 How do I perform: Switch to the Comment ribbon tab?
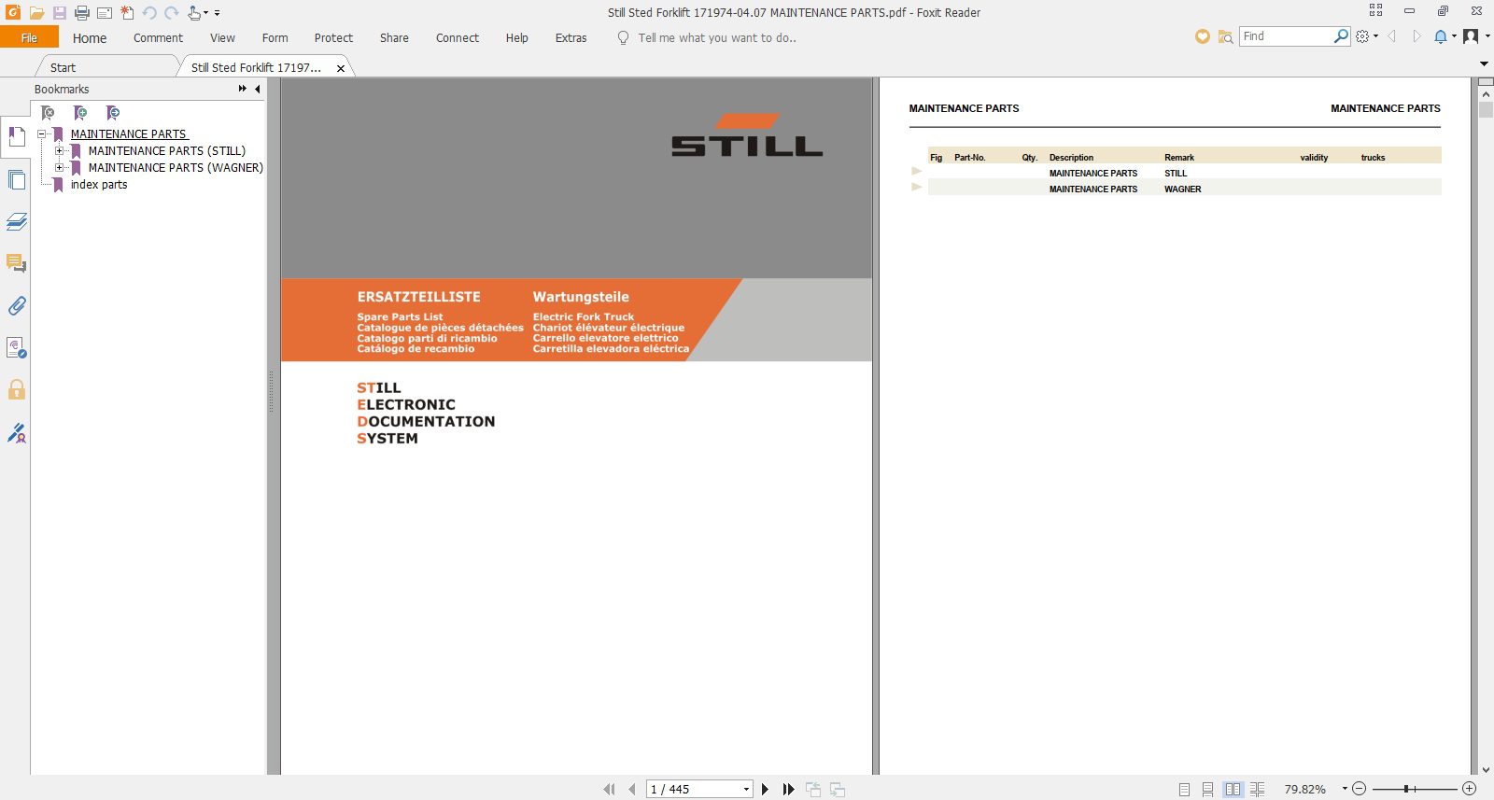tap(158, 38)
